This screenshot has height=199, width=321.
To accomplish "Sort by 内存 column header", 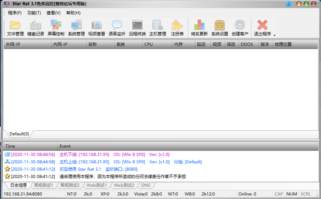I will (x=183, y=44).
